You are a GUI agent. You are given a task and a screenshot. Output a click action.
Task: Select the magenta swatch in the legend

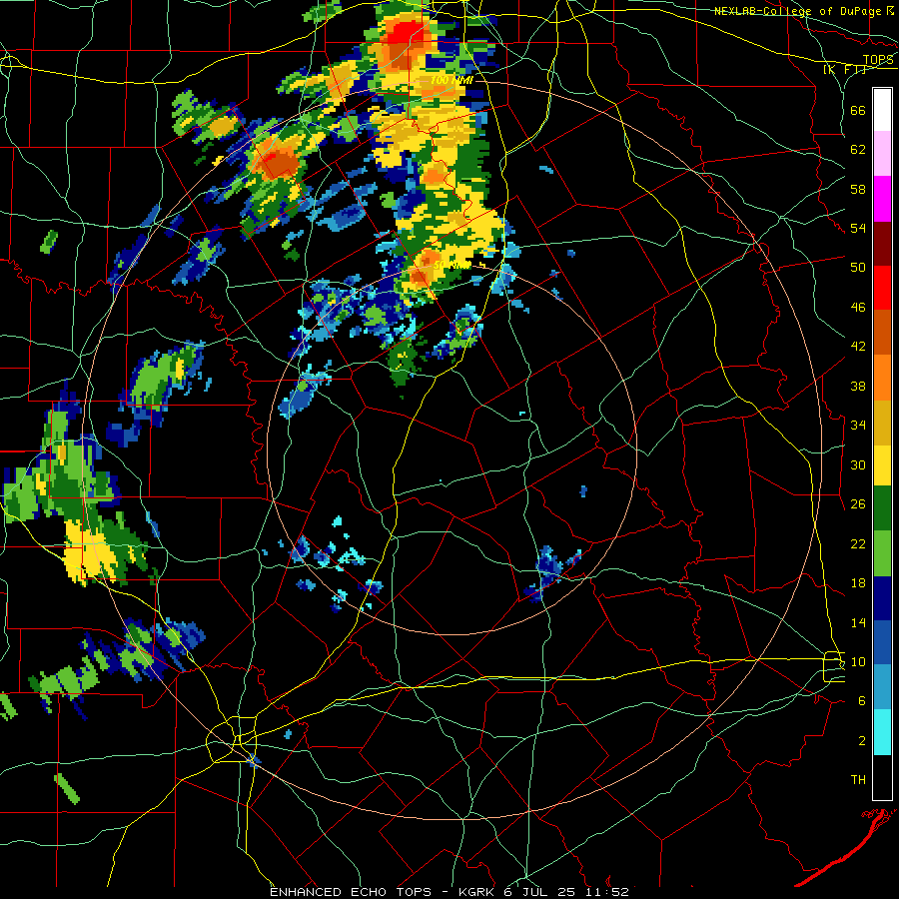(882, 199)
